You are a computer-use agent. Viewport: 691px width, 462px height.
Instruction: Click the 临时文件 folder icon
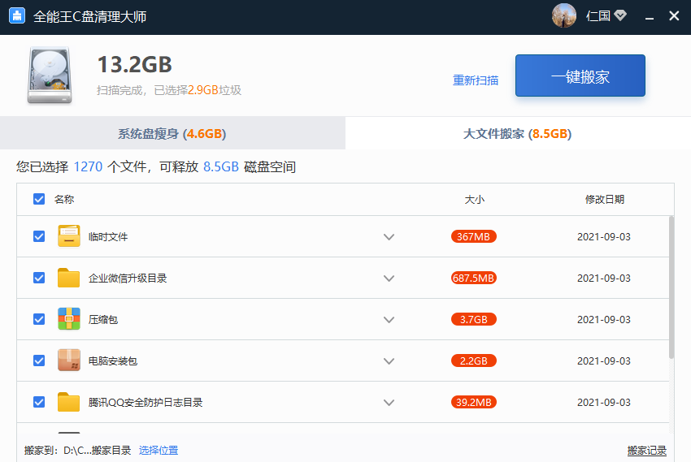click(x=69, y=236)
